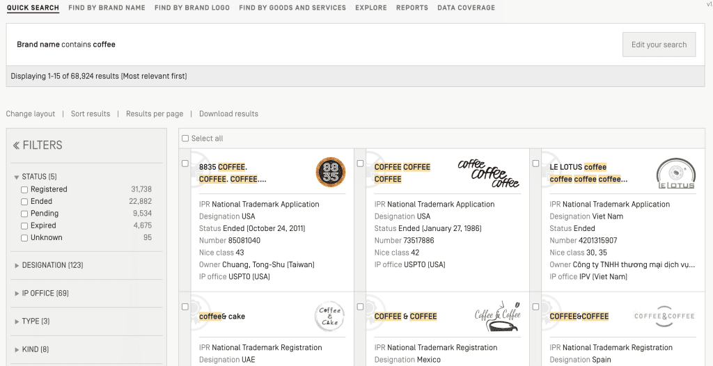Click the Registered count 31,738

(141, 189)
